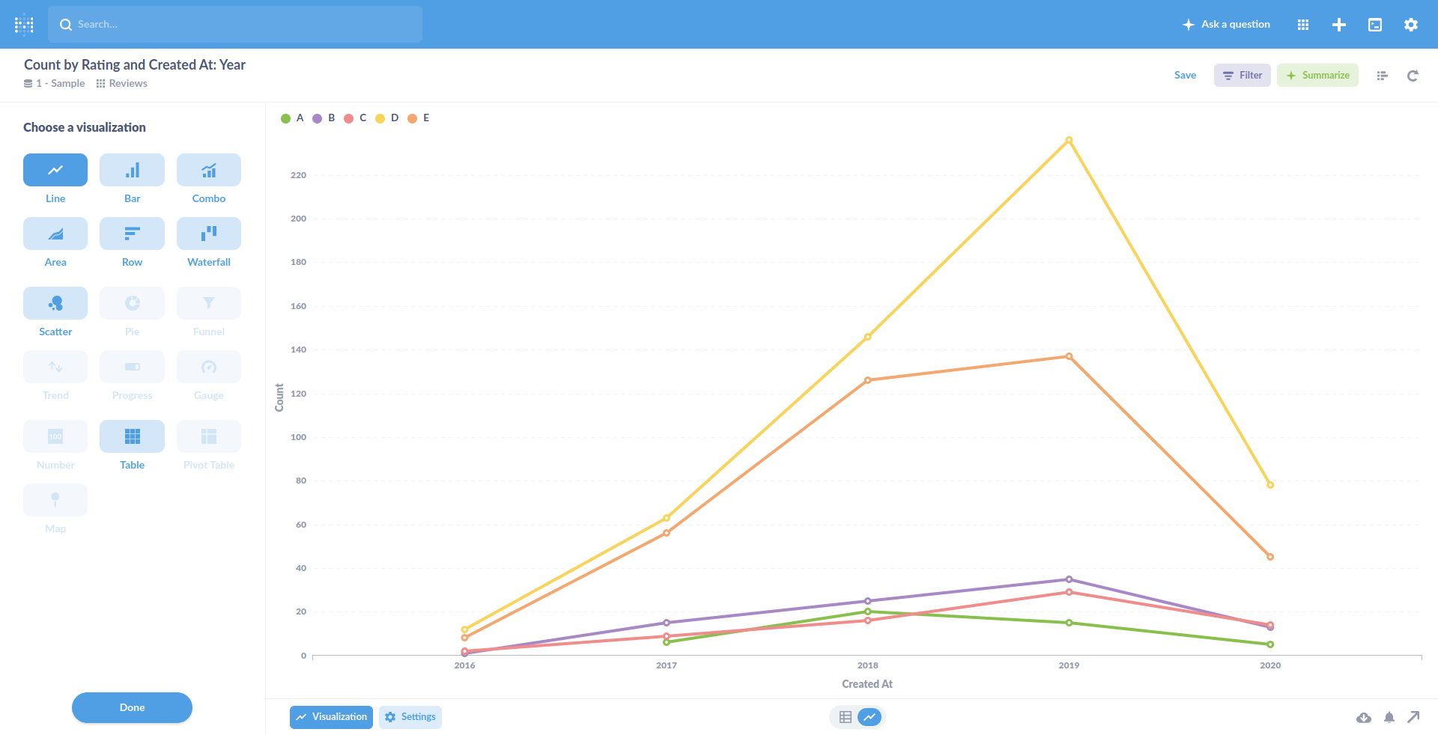Click the refresh question icon
Screen dimensions: 1438x735
coord(1413,76)
